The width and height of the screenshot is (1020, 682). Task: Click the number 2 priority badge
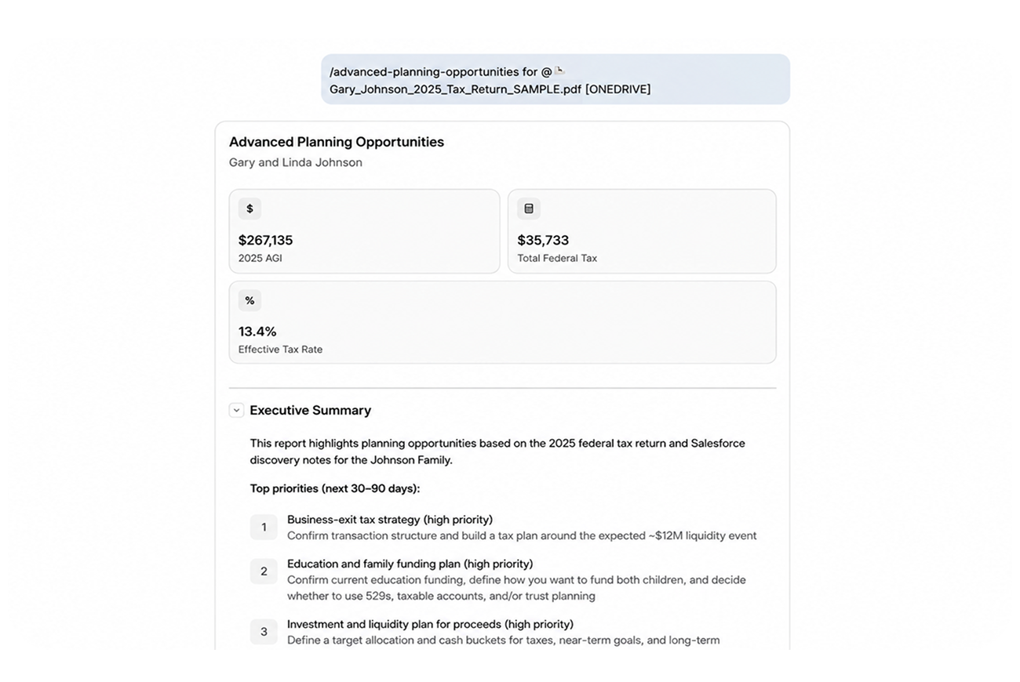tap(264, 571)
